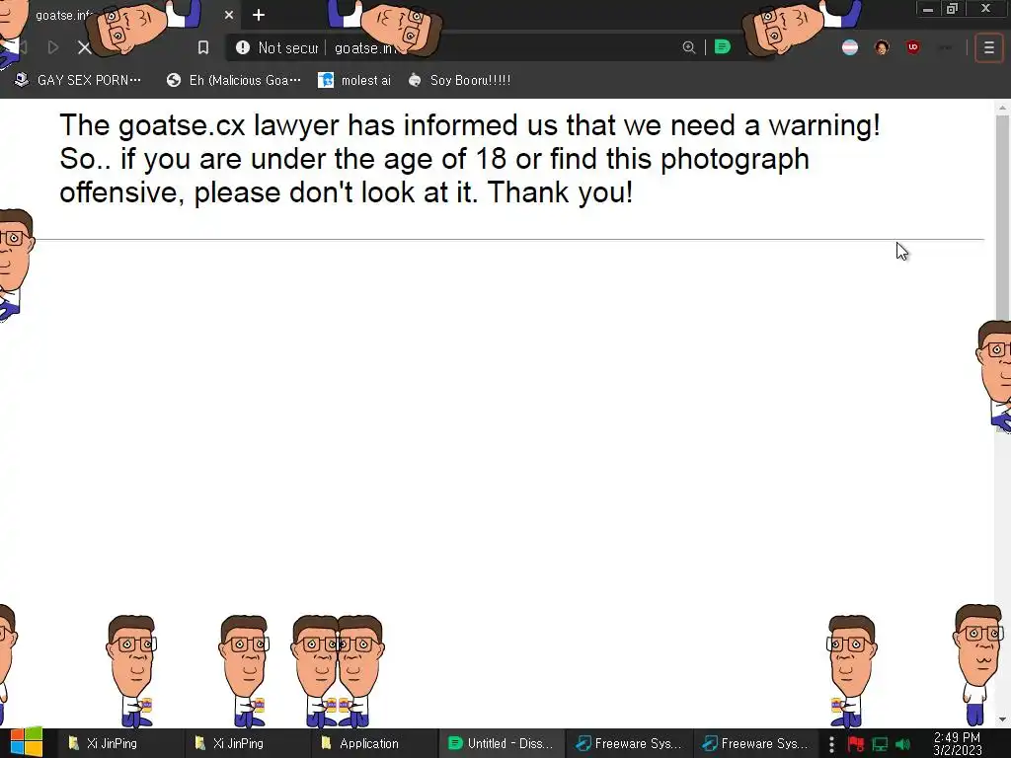Stop the page loading with the X button
The height and width of the screenshot is (758, 1011).
click(85, 47)
